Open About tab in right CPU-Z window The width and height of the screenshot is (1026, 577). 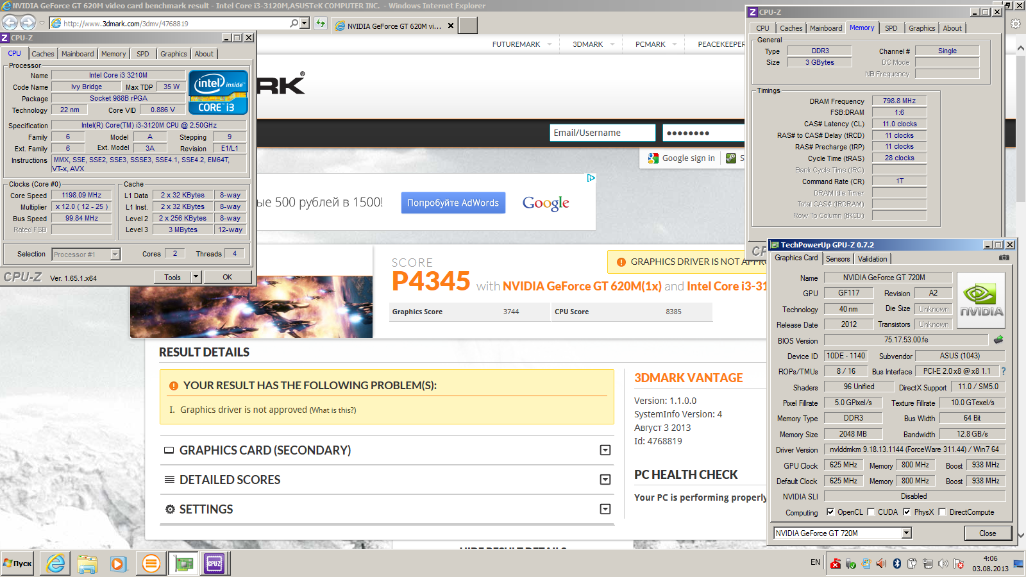point(952,28)
